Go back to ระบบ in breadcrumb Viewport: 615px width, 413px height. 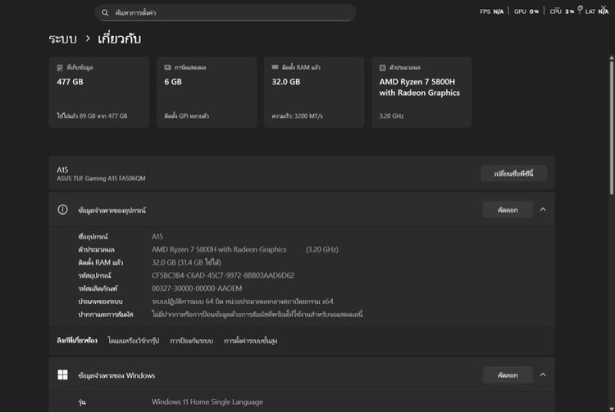click(62, 39)
